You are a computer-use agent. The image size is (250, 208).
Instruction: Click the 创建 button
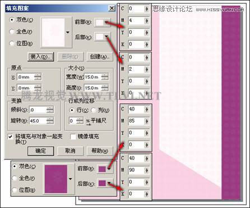(100, 57)
